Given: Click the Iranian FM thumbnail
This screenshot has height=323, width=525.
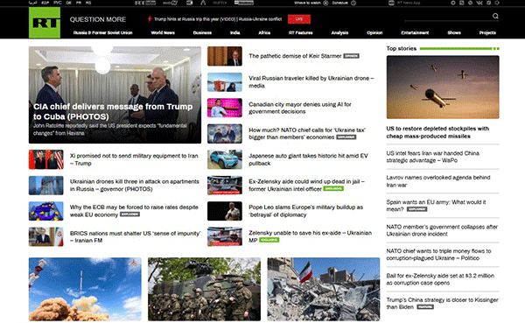Looking at the screenshot, I should (45, 237).
